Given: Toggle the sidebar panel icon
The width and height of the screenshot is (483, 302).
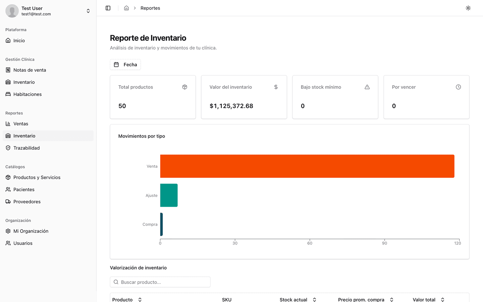Looking at the screenshot, I should tap(108, 8).
